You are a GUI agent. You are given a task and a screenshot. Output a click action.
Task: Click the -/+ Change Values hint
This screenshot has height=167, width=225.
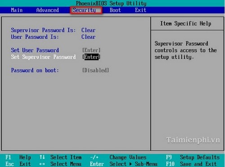coord(118,157)
